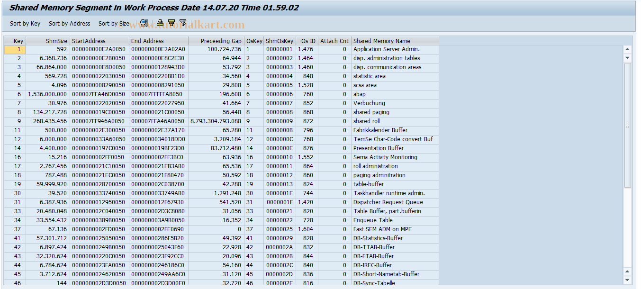This screenshot has height=289, width=641.
Task: Click ShmSize value 268.435.456
Action: tap(48, 121)
